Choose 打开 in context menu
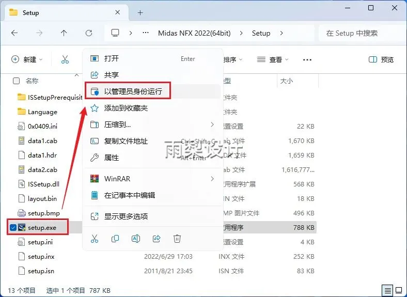Viewport: 407px width, 297px height. [153, 58]
